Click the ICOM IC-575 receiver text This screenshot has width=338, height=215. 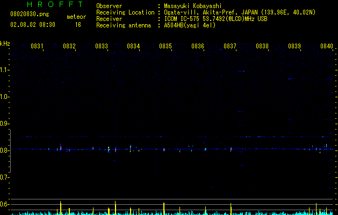(x=215, y=19)
